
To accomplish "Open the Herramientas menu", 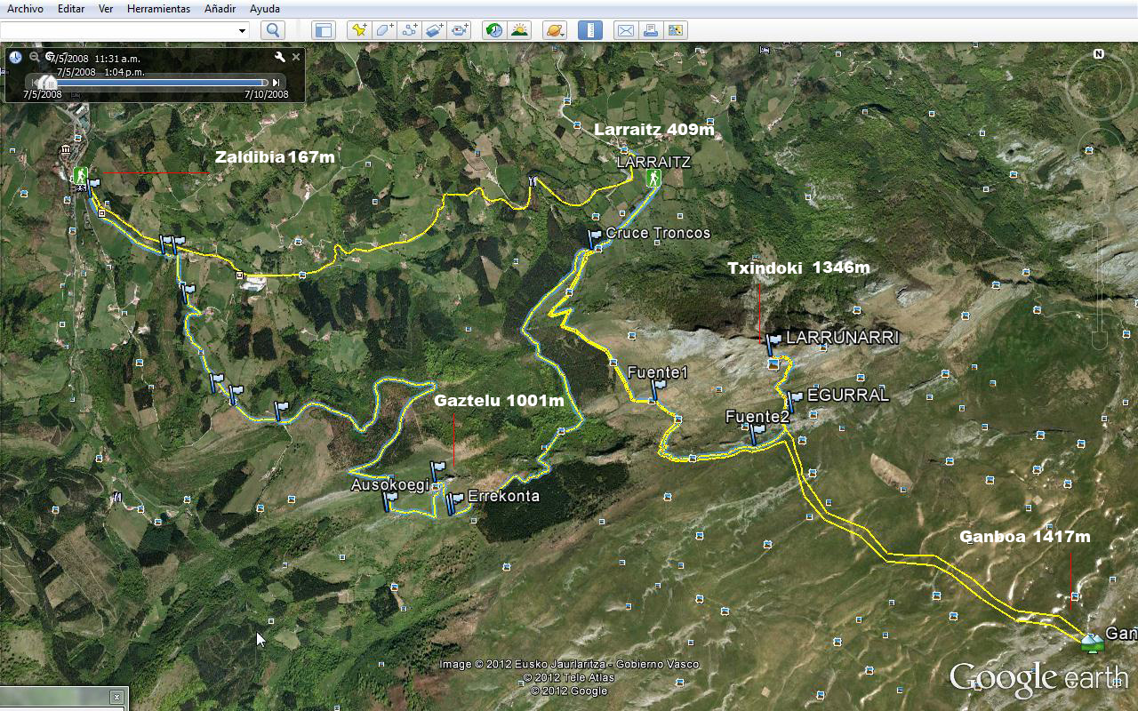I will coord(158,9).
